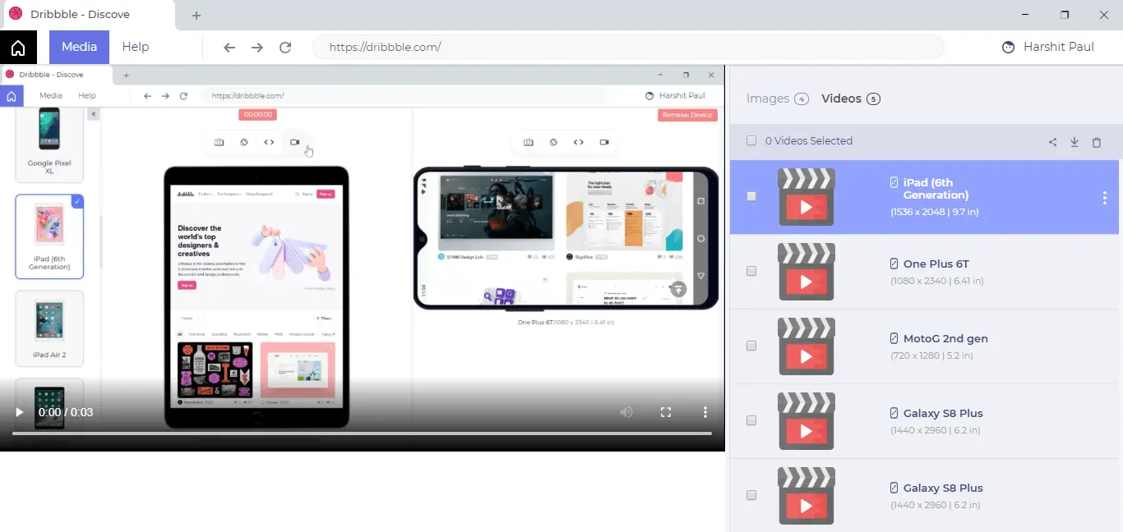The width and height of the screenshot is (1123, 532).
Task: Open dev tools code icon above the iPad
Action: (x=269, y=141)
